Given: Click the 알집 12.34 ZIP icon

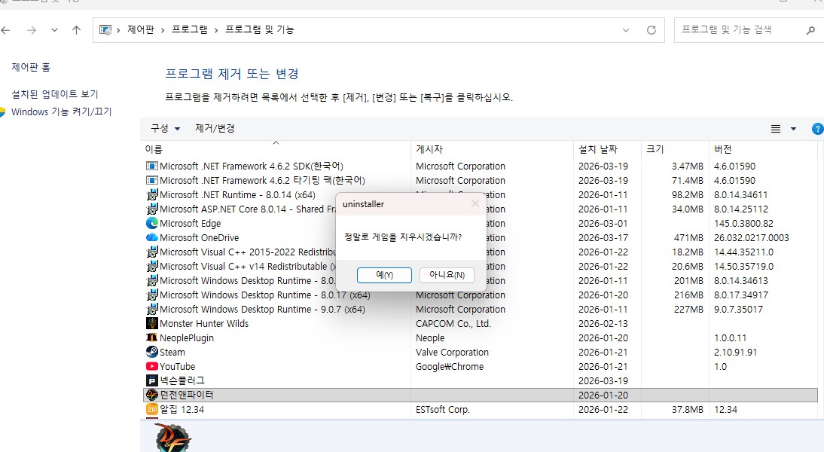Looking at the screenshot, I should click(x=151, y=410).
